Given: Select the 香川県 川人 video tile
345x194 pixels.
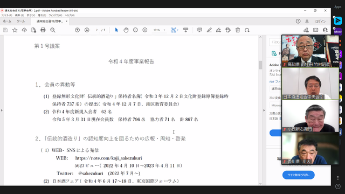Looking at the screenshot, I should click(x=310, y=149).
